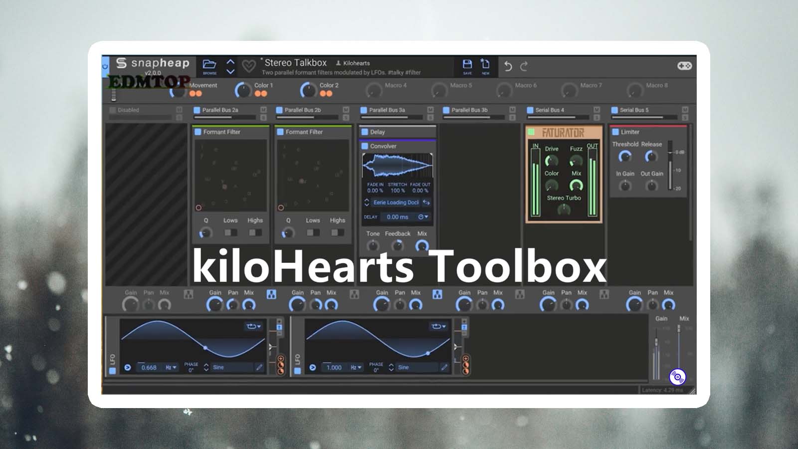Favorite the preset with the heart icon

click(248, 66)
